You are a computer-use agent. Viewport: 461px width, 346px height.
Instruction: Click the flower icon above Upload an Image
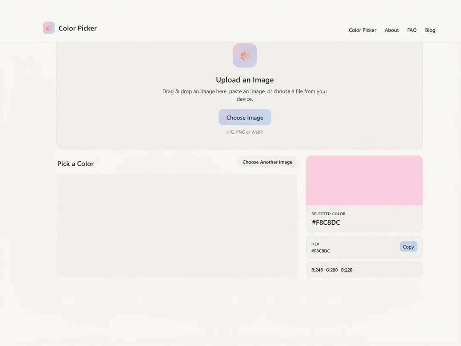[245, 55]
